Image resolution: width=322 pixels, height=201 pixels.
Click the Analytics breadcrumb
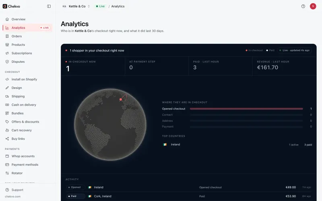tap(118, 6)
